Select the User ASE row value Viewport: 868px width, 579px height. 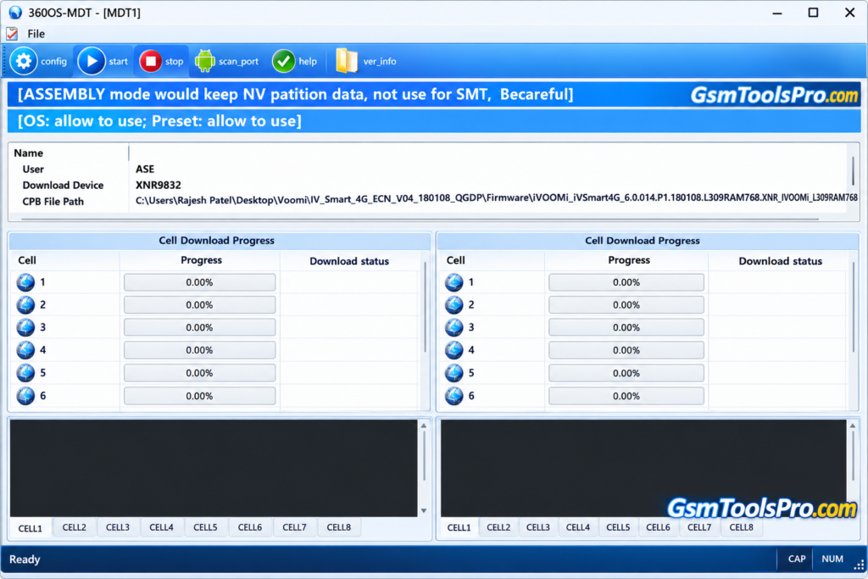click(x=145, y=169)
